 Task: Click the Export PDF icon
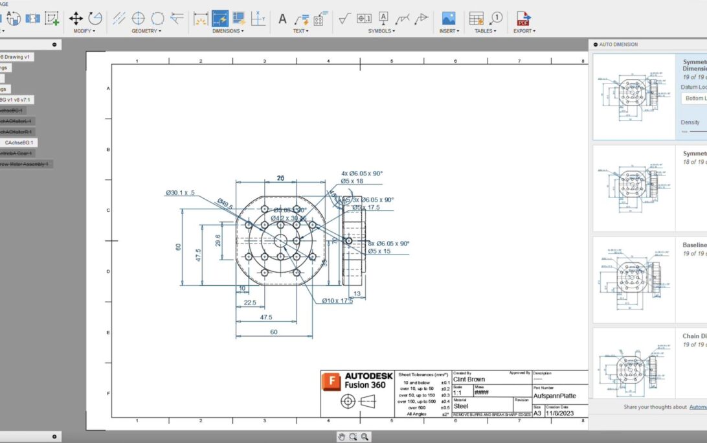(x=522, y=18)
